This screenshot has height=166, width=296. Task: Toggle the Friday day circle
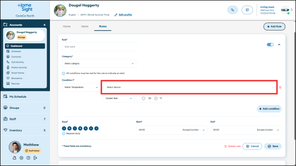click(x=91, y=128)
